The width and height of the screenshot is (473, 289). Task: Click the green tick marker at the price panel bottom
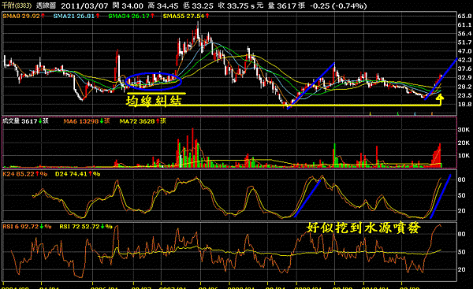pyautogui.click(x=398, y=113)
